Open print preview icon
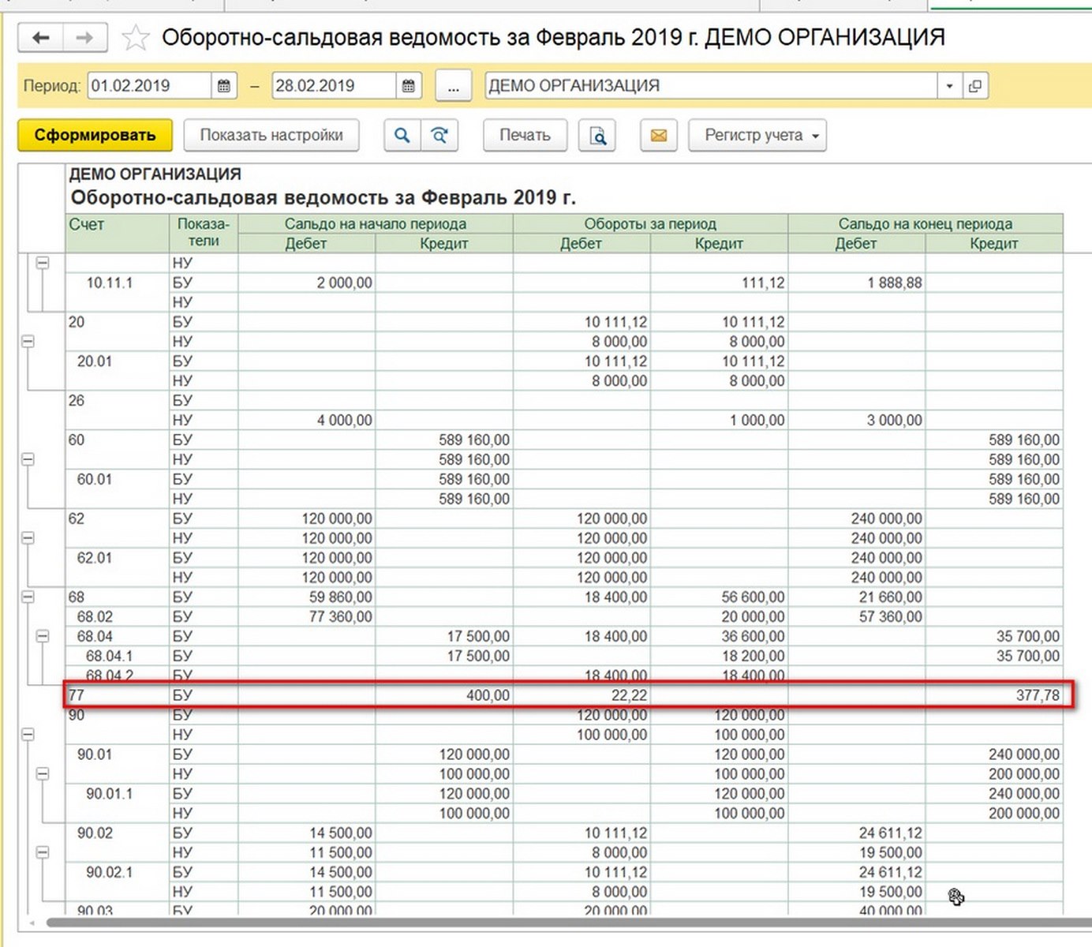This screenshot has width=1092, height=947. [x=597, y=136]
